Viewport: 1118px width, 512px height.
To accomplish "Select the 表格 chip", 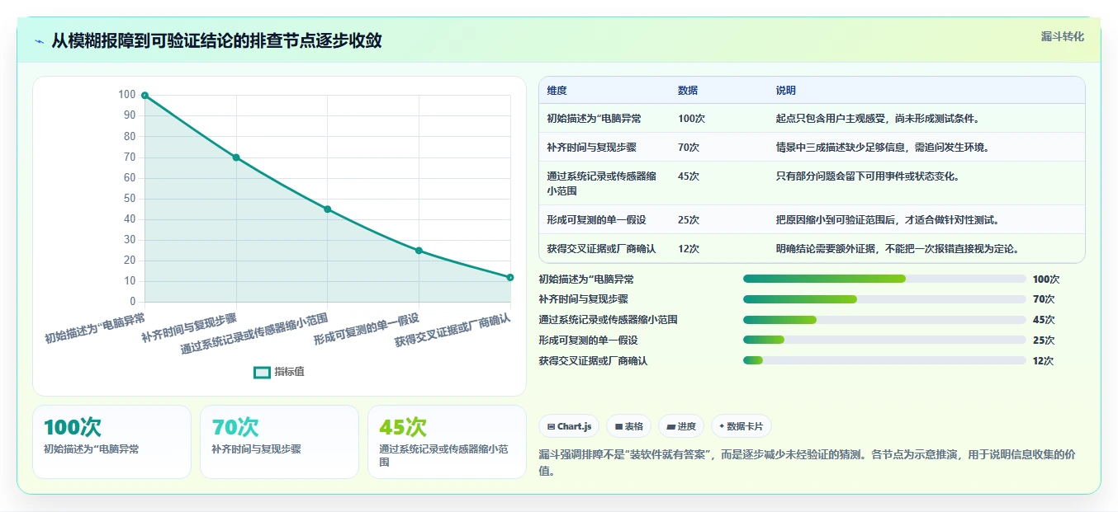I will 628,426.
